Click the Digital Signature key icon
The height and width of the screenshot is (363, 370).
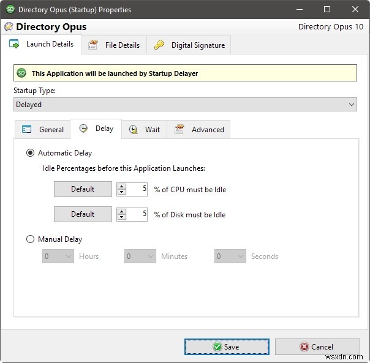pyautogui.click(x=159, y=45)
